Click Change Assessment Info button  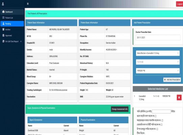(x=120, y=109)
